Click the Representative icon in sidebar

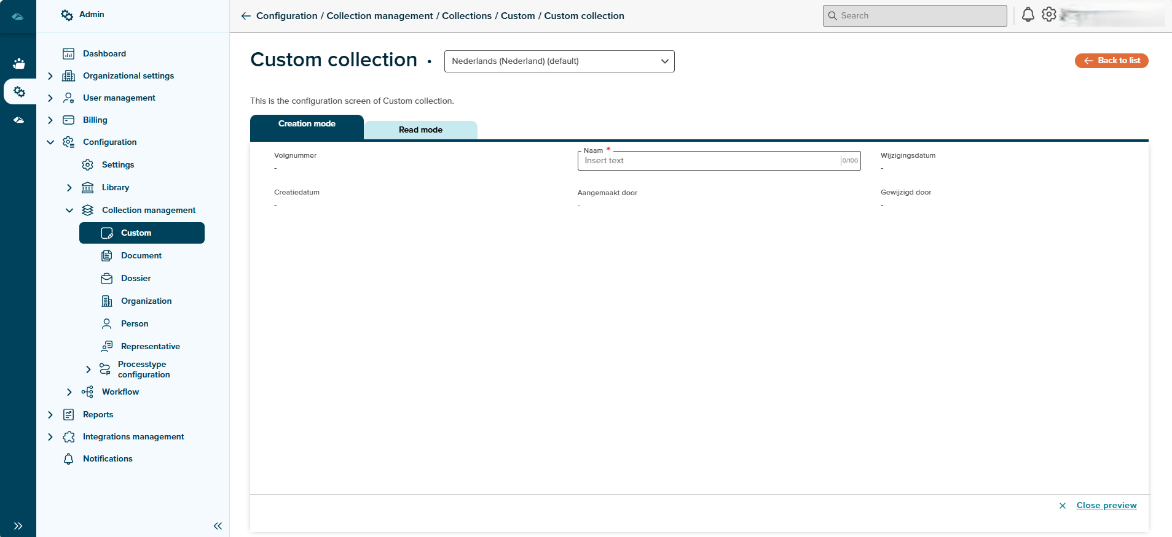(x=107, y=347)
